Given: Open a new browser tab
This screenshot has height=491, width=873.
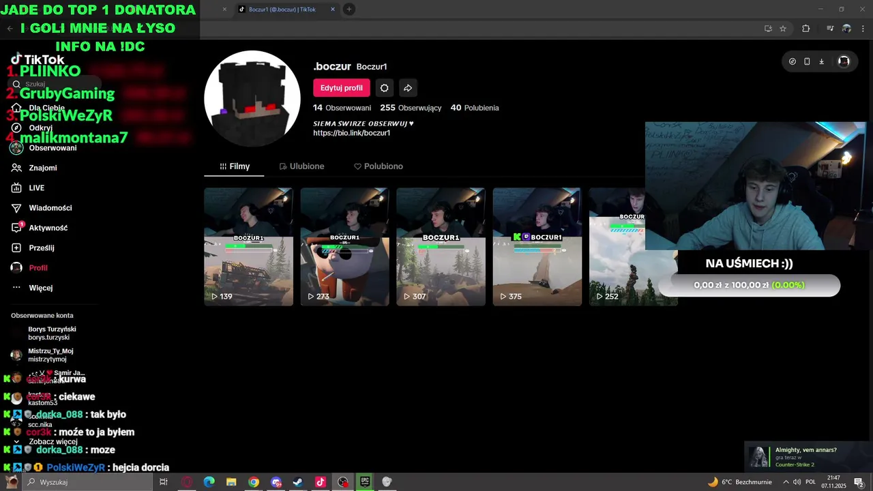Looking at the screenshot, I should [x=349, y=9].
